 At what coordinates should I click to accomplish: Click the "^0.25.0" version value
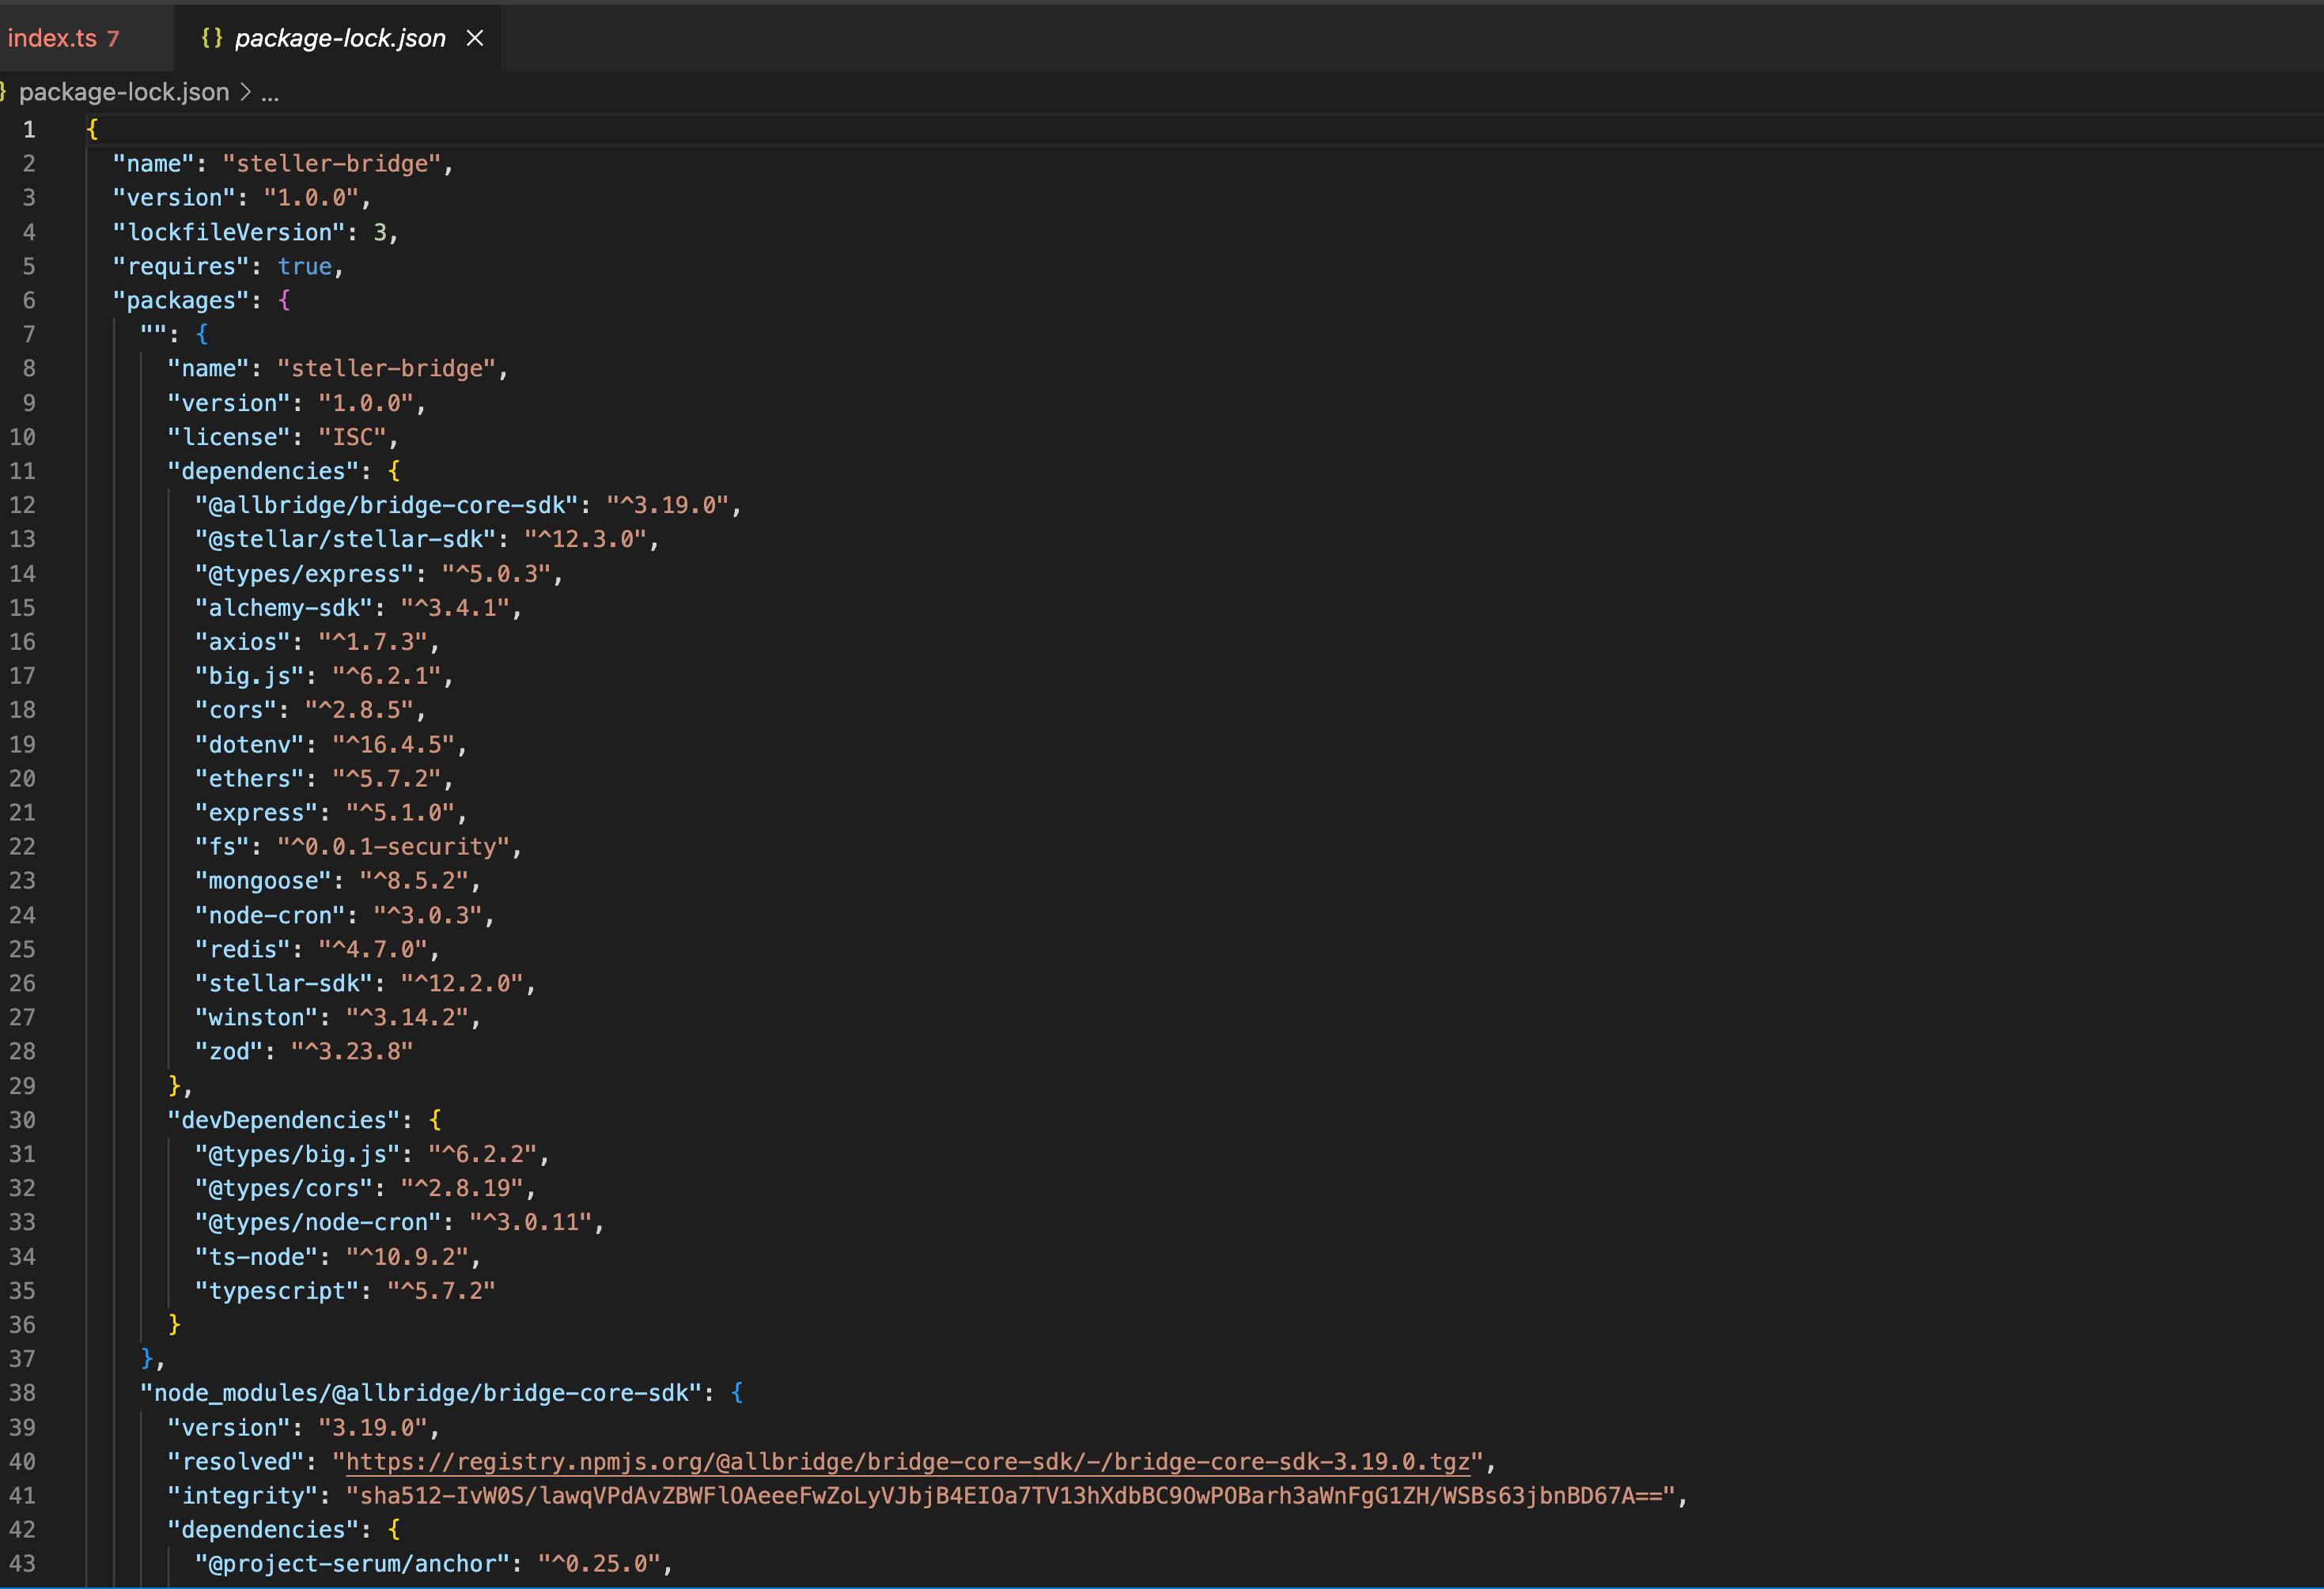coord(599,1565)
